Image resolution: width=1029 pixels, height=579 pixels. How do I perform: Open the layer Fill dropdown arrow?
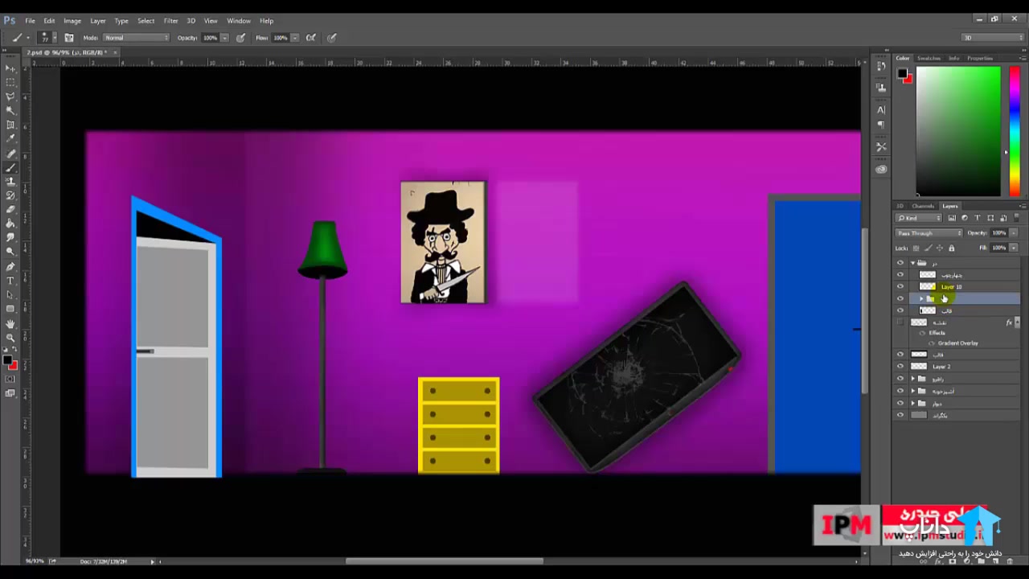1013,248
